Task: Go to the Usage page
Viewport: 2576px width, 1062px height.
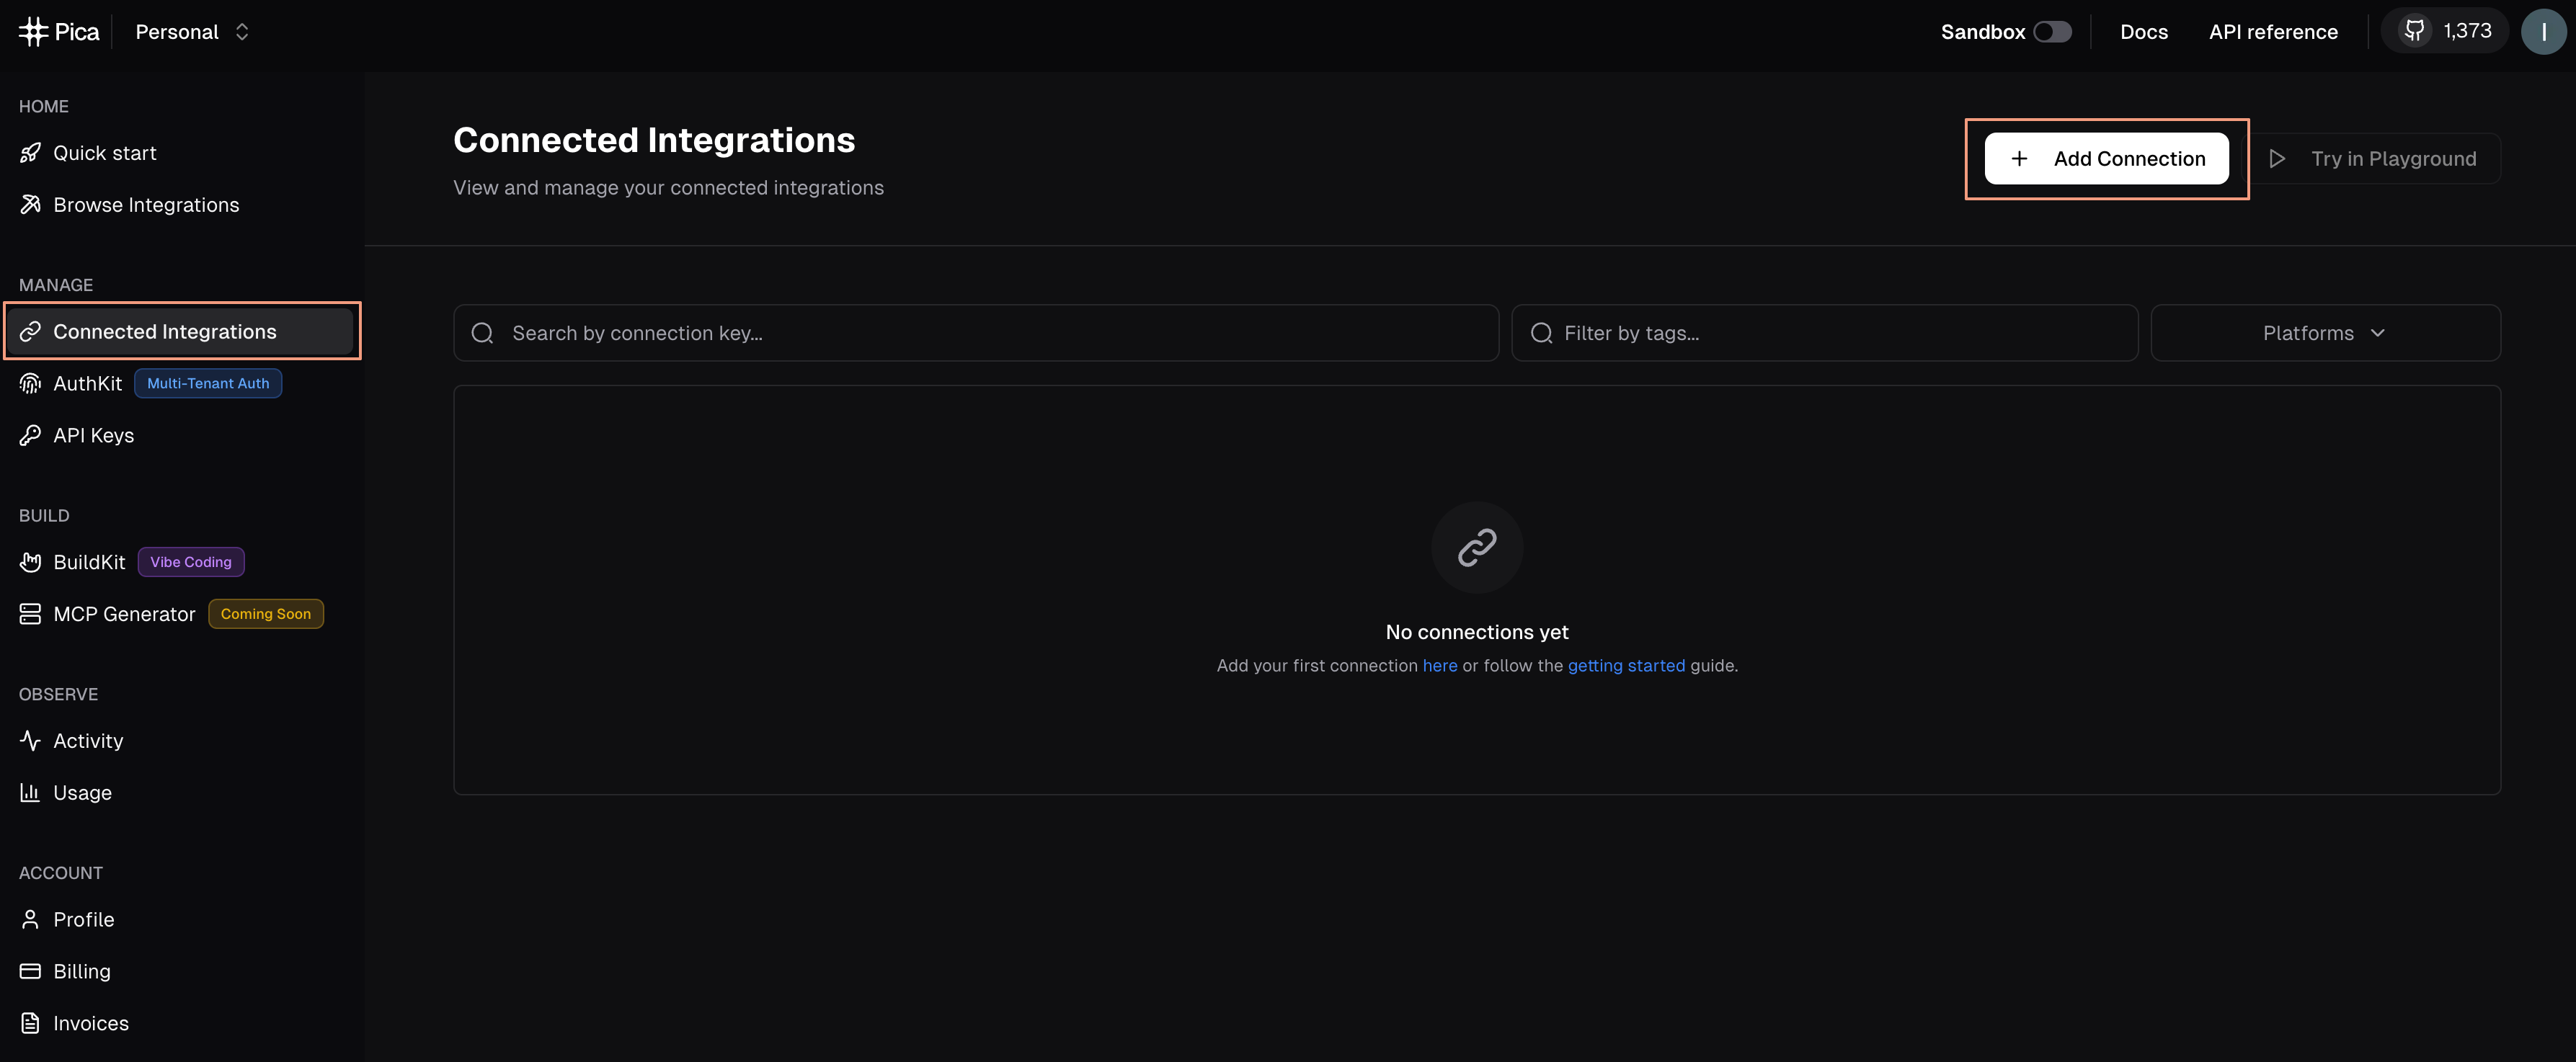Action: [82, 793]
